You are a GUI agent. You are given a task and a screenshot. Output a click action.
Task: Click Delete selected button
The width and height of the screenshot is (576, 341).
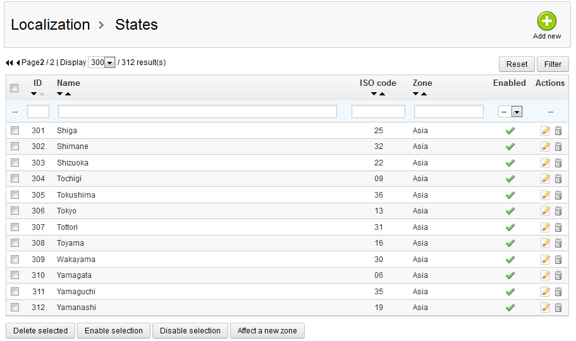pyautogui.click(x=40, y=331)
